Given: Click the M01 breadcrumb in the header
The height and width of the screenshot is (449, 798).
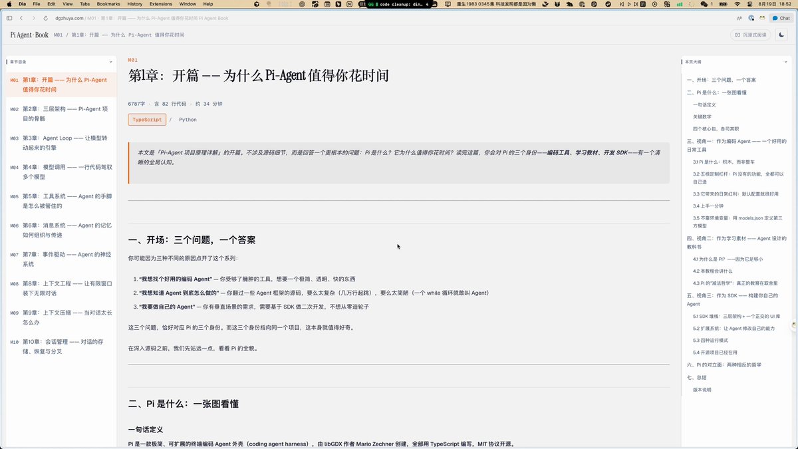Looking at the screenshot, I should coord(58,35).
